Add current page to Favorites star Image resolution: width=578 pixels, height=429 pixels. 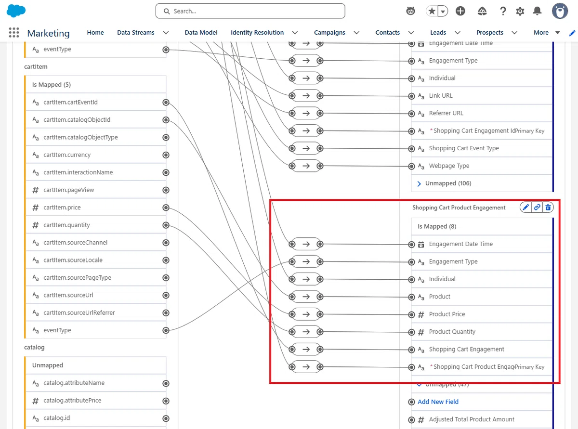[x=432, y=11]
